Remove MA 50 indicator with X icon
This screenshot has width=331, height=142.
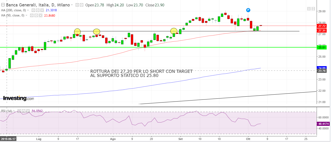click(x=41, y=15)
